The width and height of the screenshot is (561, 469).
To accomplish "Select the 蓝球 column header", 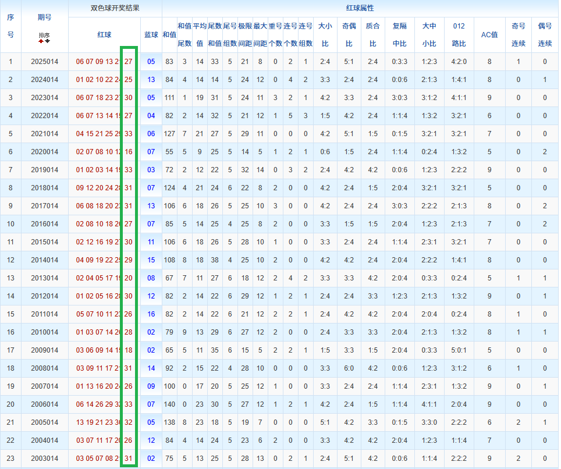I will (151, 35).
